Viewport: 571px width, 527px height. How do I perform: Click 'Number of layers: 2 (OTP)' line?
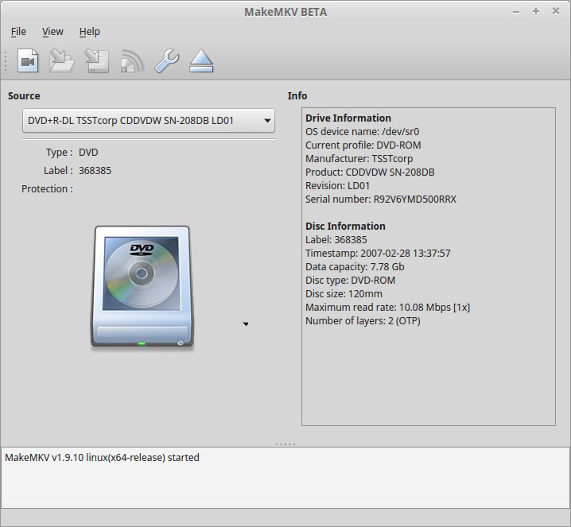click(363, 320)
